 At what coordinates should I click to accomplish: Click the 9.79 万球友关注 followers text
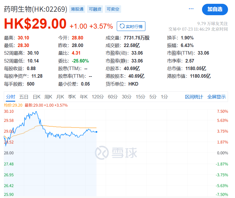213,24
